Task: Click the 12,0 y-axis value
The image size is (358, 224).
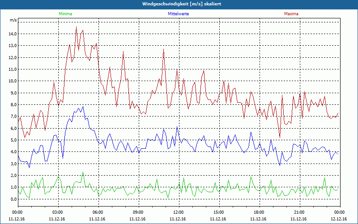Action: [x=13, y=57]
